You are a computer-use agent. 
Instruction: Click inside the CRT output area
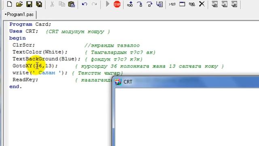click(187, 117)
